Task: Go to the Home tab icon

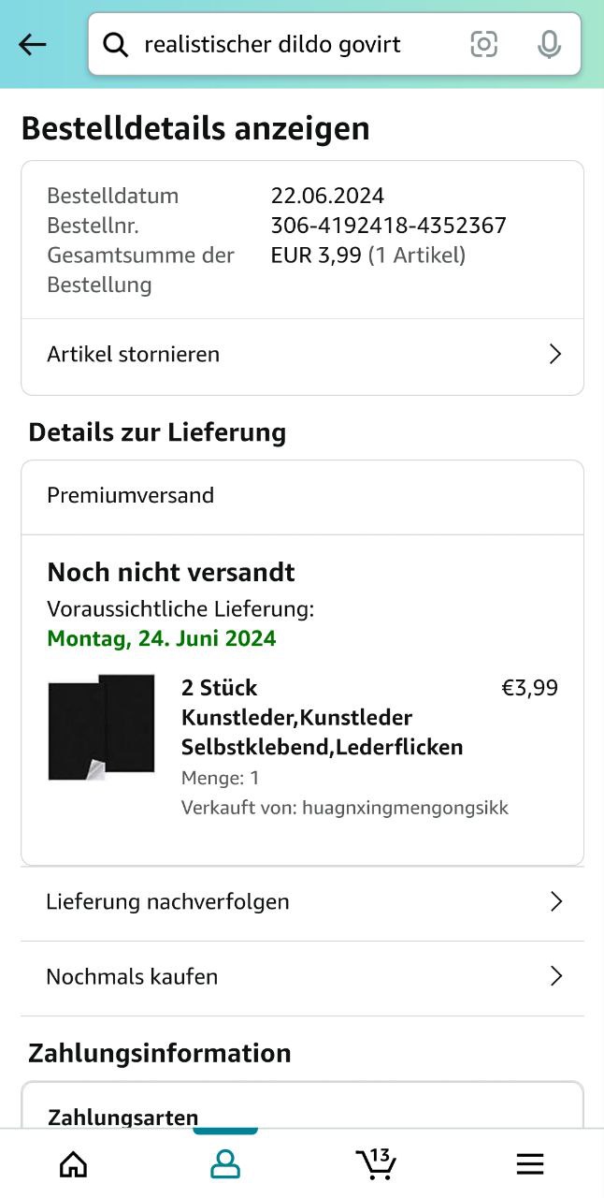Action: point(73,1163)
